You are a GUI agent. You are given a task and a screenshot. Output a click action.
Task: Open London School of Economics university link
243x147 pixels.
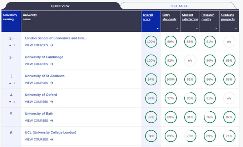pos(56,38)
